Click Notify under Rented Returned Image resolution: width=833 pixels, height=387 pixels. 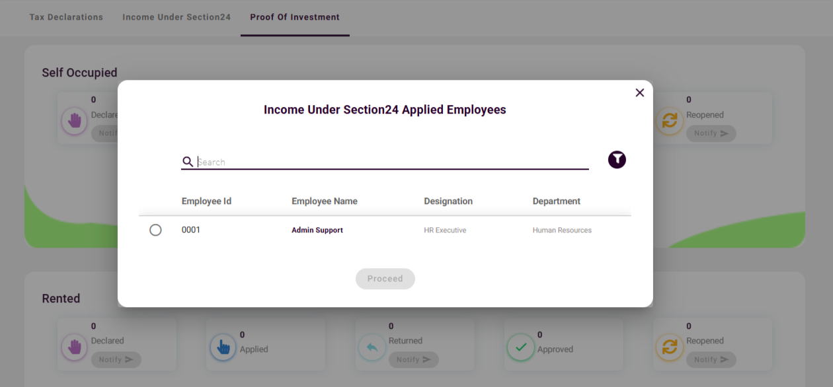pyautogui.click(x=413, y=360)
